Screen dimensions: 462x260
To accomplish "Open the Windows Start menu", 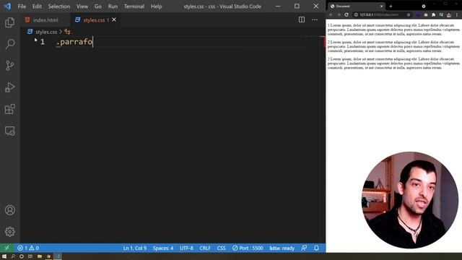I will pos(4,256).
